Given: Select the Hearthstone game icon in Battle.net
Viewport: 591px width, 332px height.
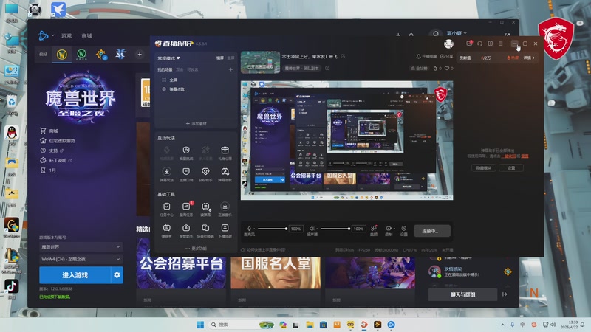Looking at the screenshot, I should (101, 55).
